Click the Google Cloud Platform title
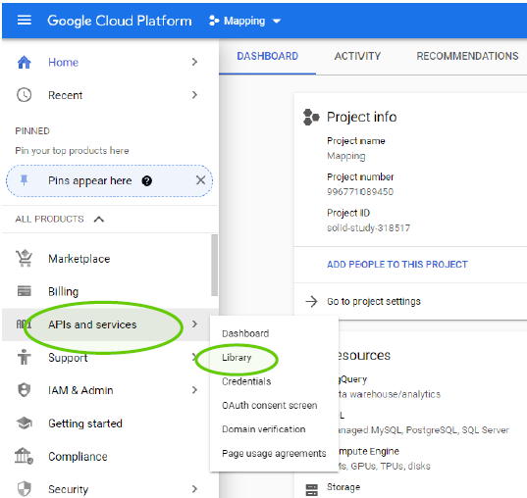The height and width of the screenshot is (498, 527). (x=120, y=21)
